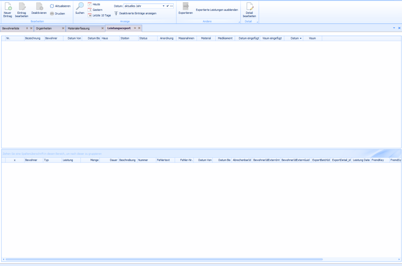This screenshot has width=402, height=266.
Task: Click the scroll-right arrow of horizontal scrollbar
Action: (x=399, y=259)
